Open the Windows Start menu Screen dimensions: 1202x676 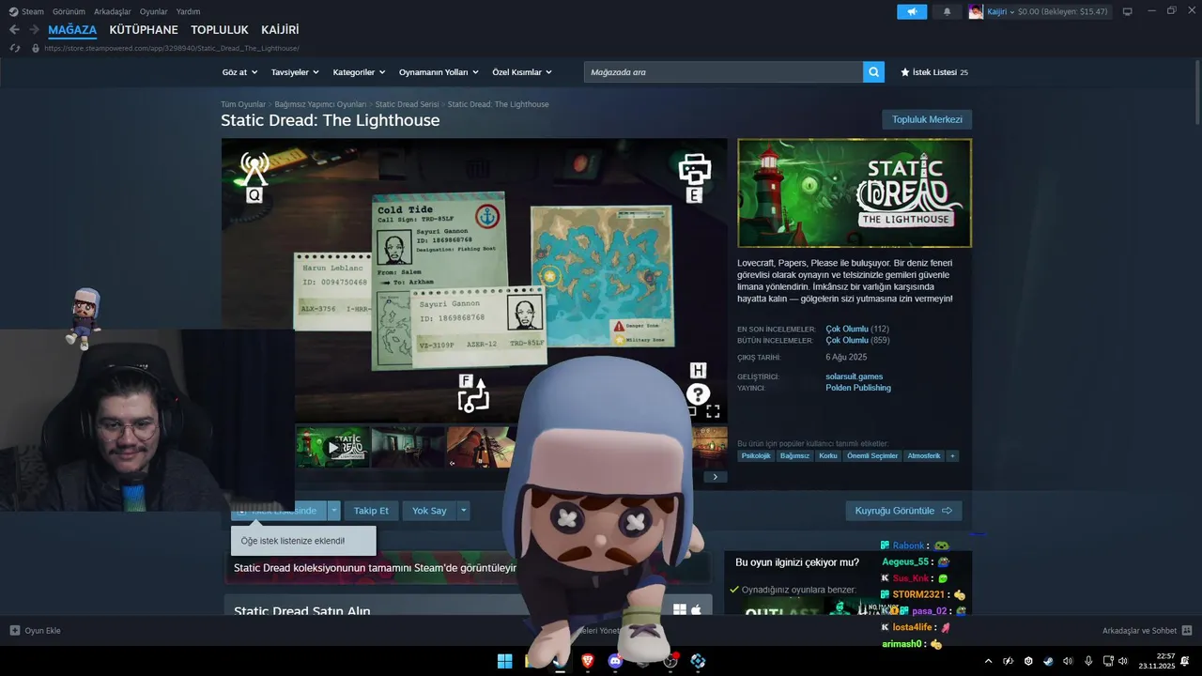504,661
